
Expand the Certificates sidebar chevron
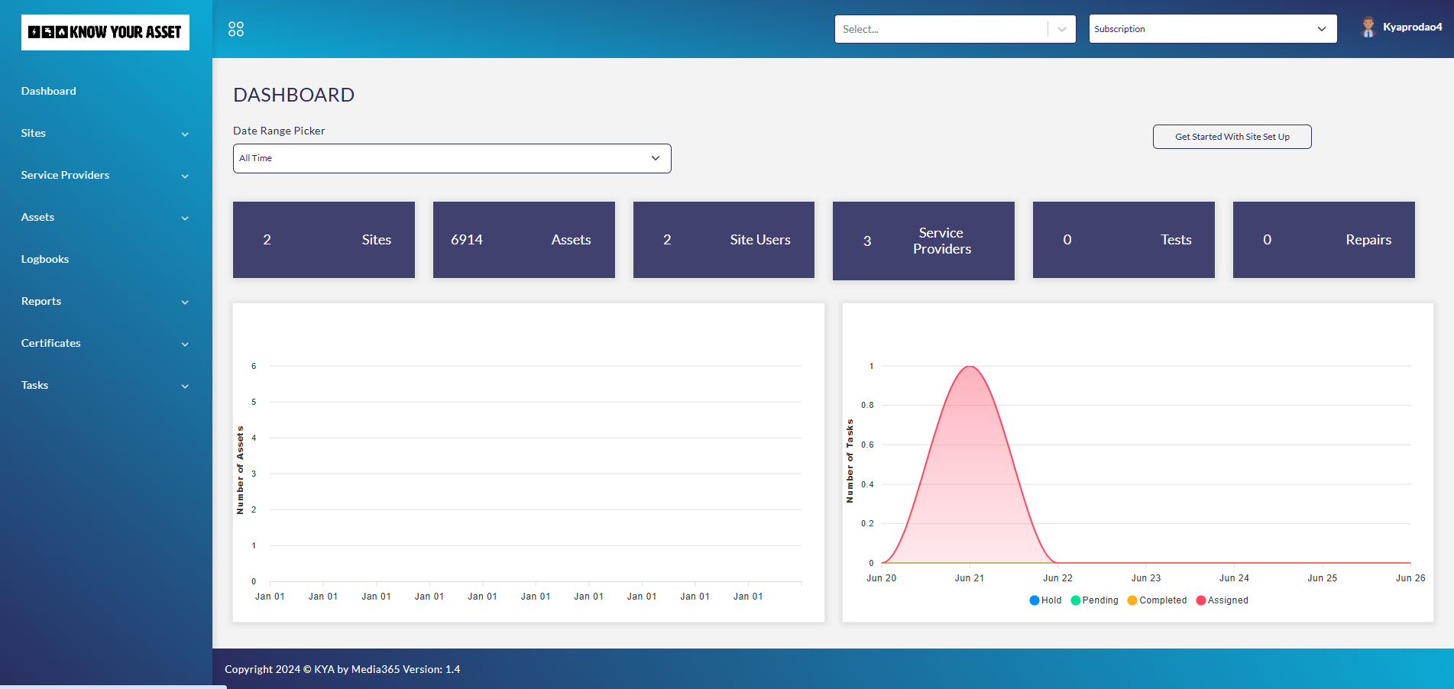[x=185, y=344]
